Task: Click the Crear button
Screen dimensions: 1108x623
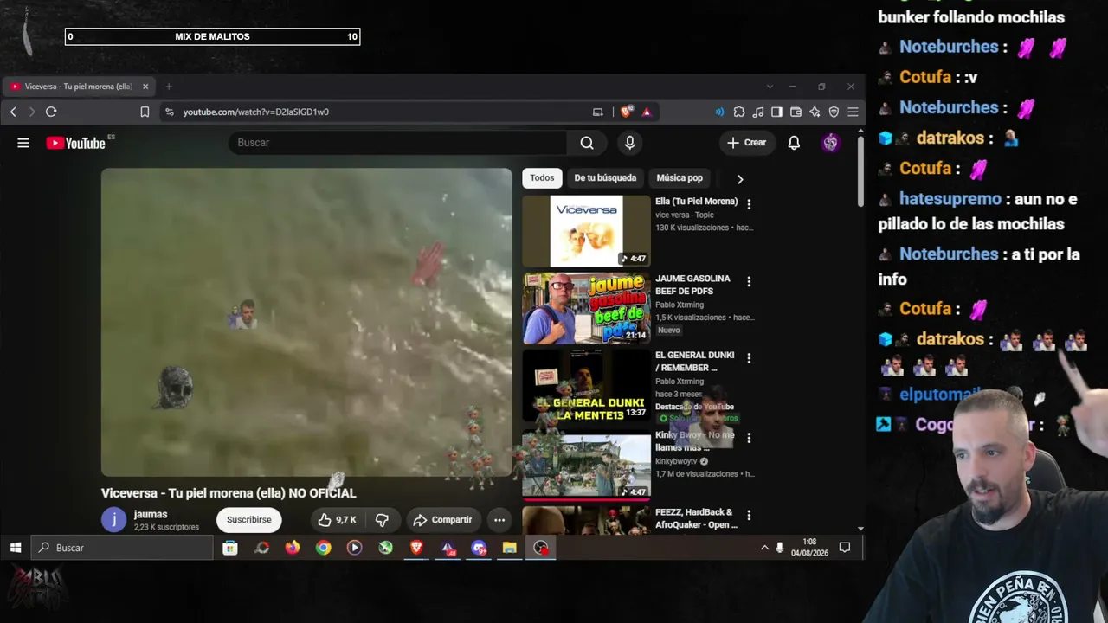Action: 747,143
